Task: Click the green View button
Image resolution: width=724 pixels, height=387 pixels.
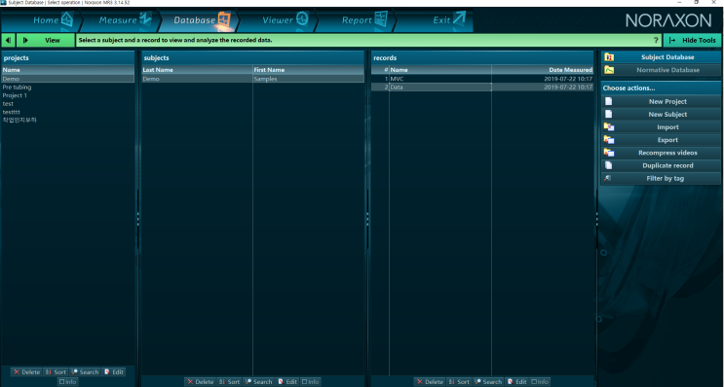Action: tap(46, 40)
